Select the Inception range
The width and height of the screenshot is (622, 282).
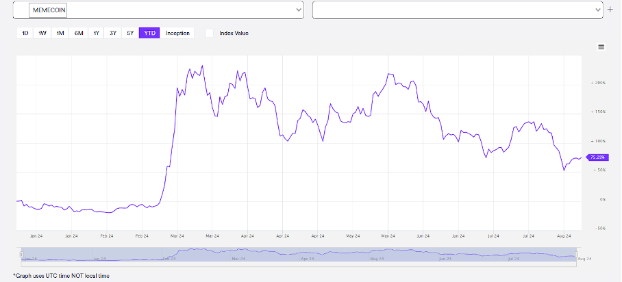177,33
